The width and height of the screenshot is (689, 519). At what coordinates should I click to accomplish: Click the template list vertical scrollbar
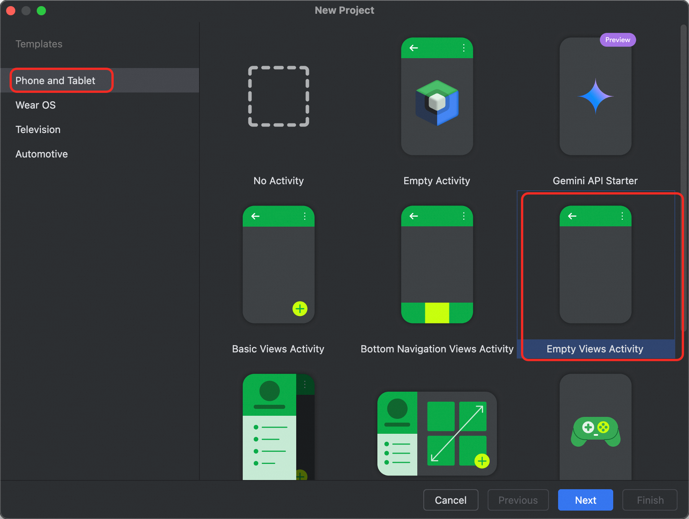tap(684, 178)
